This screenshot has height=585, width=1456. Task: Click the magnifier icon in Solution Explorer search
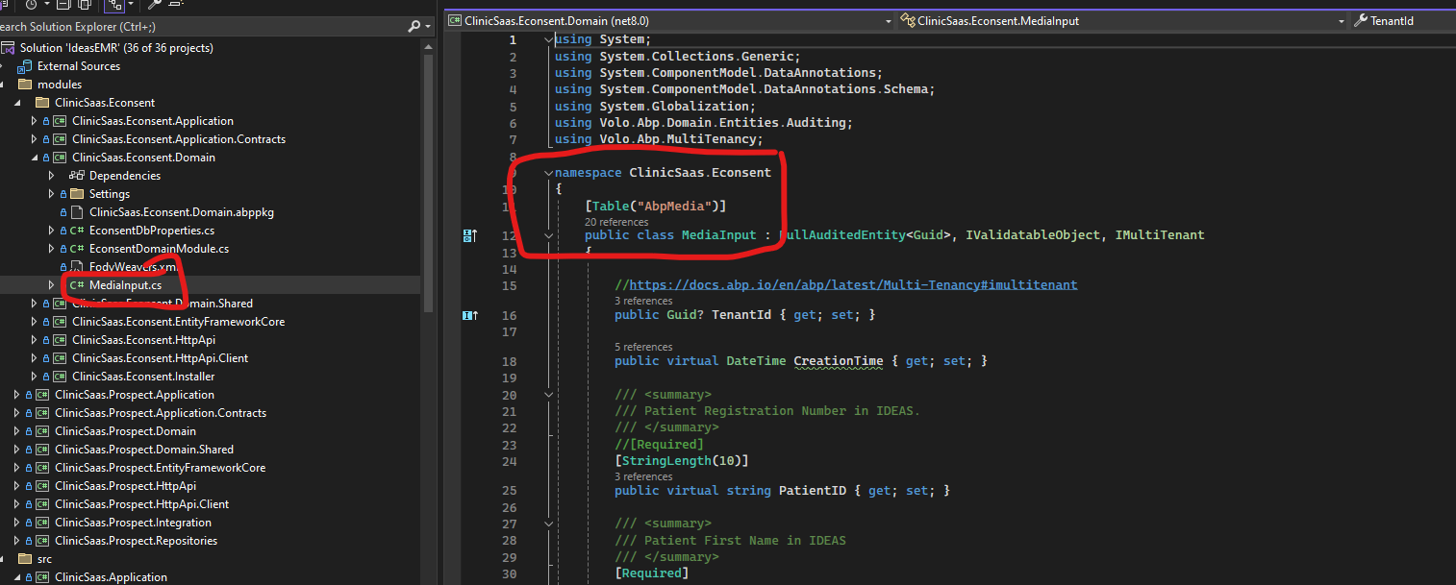[x=414, y=26]
